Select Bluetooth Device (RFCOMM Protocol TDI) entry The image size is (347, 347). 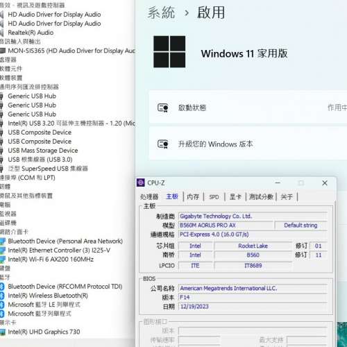[65, 287]
